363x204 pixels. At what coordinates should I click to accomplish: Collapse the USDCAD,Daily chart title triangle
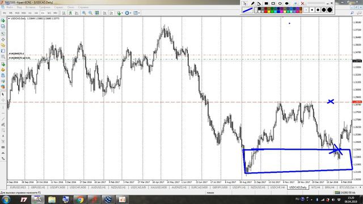[x=9, y=18]
